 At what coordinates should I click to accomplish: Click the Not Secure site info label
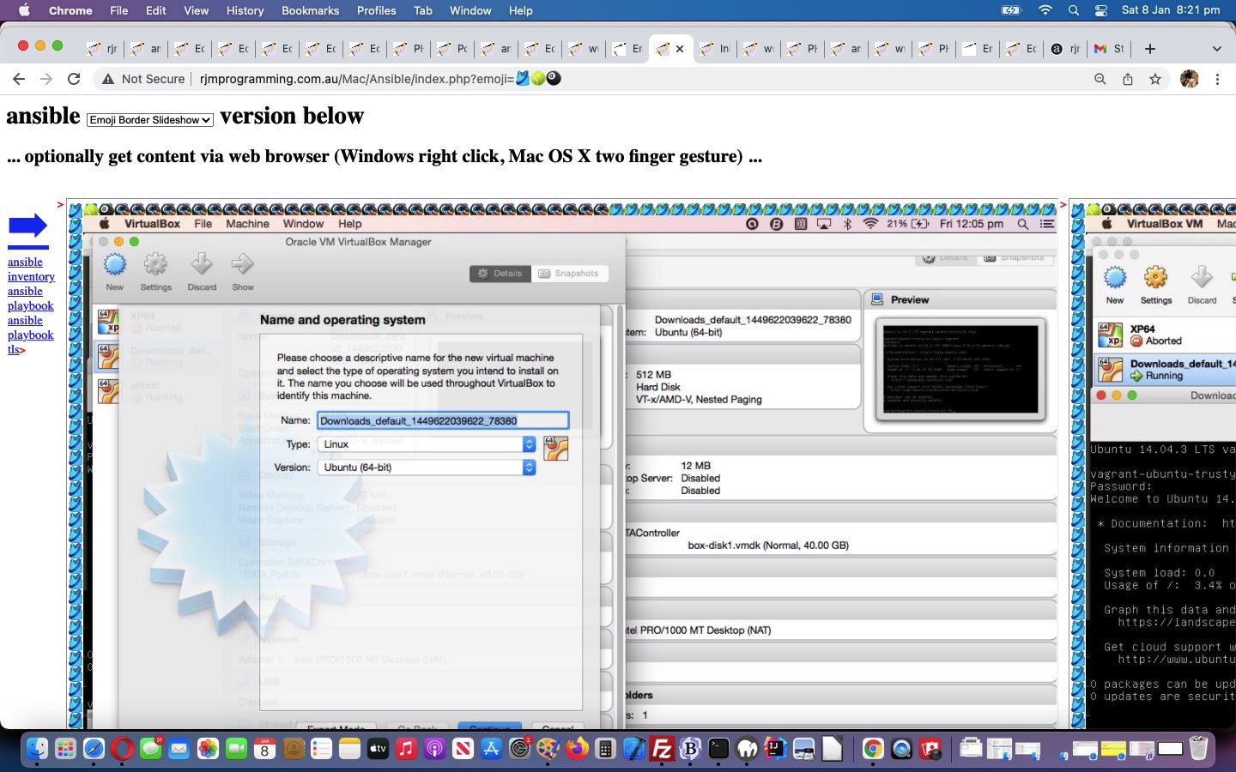click(143, 79)
